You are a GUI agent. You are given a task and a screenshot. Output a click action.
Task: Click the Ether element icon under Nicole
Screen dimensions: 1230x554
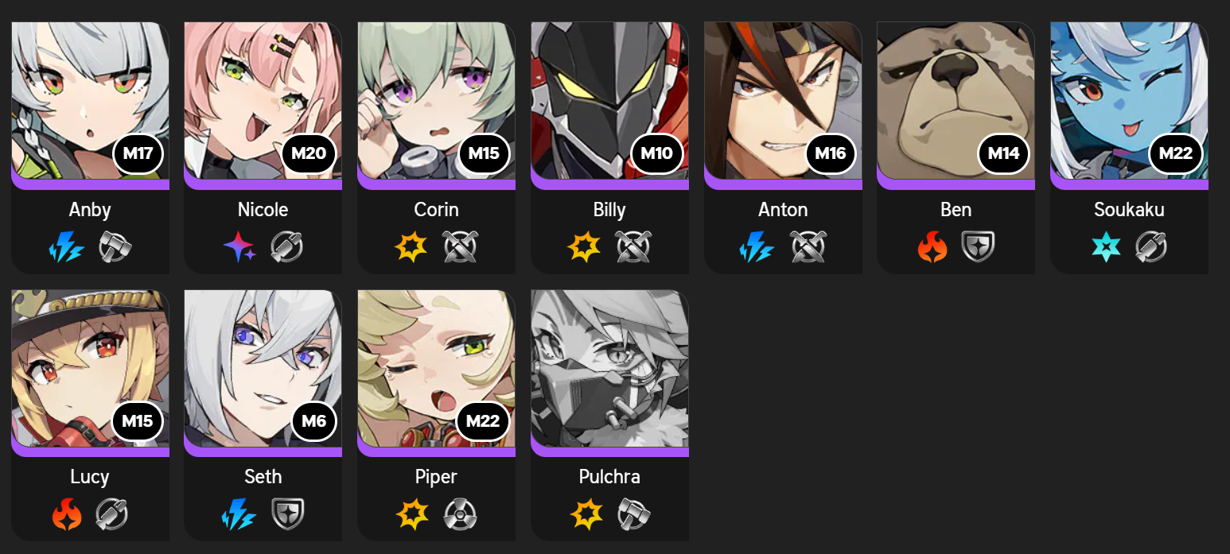tap(239, 247)
